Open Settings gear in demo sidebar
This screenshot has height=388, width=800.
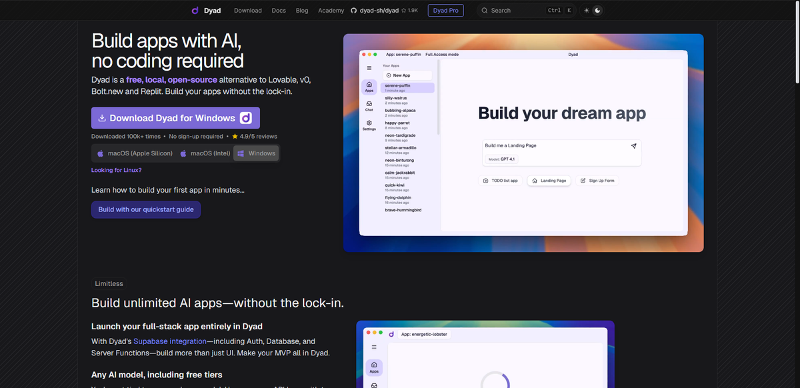[x=369, y=125]
